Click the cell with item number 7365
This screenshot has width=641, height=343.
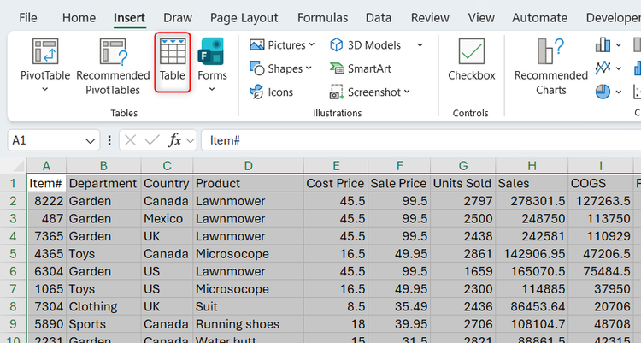click(x=46, y=236)
